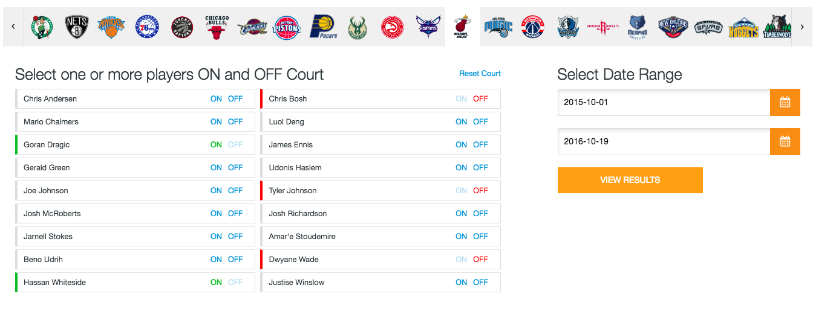Show more teams with right arrow
Image resolution: width=813 pixels, height=311 pixels.
click(802, 27)
